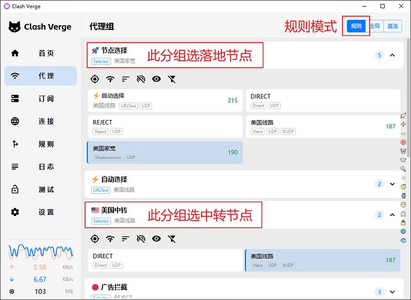Viewport: 411px width, 300px height.
Task: Click the 103 MB memory usage value
Action: tap(40, 292)
